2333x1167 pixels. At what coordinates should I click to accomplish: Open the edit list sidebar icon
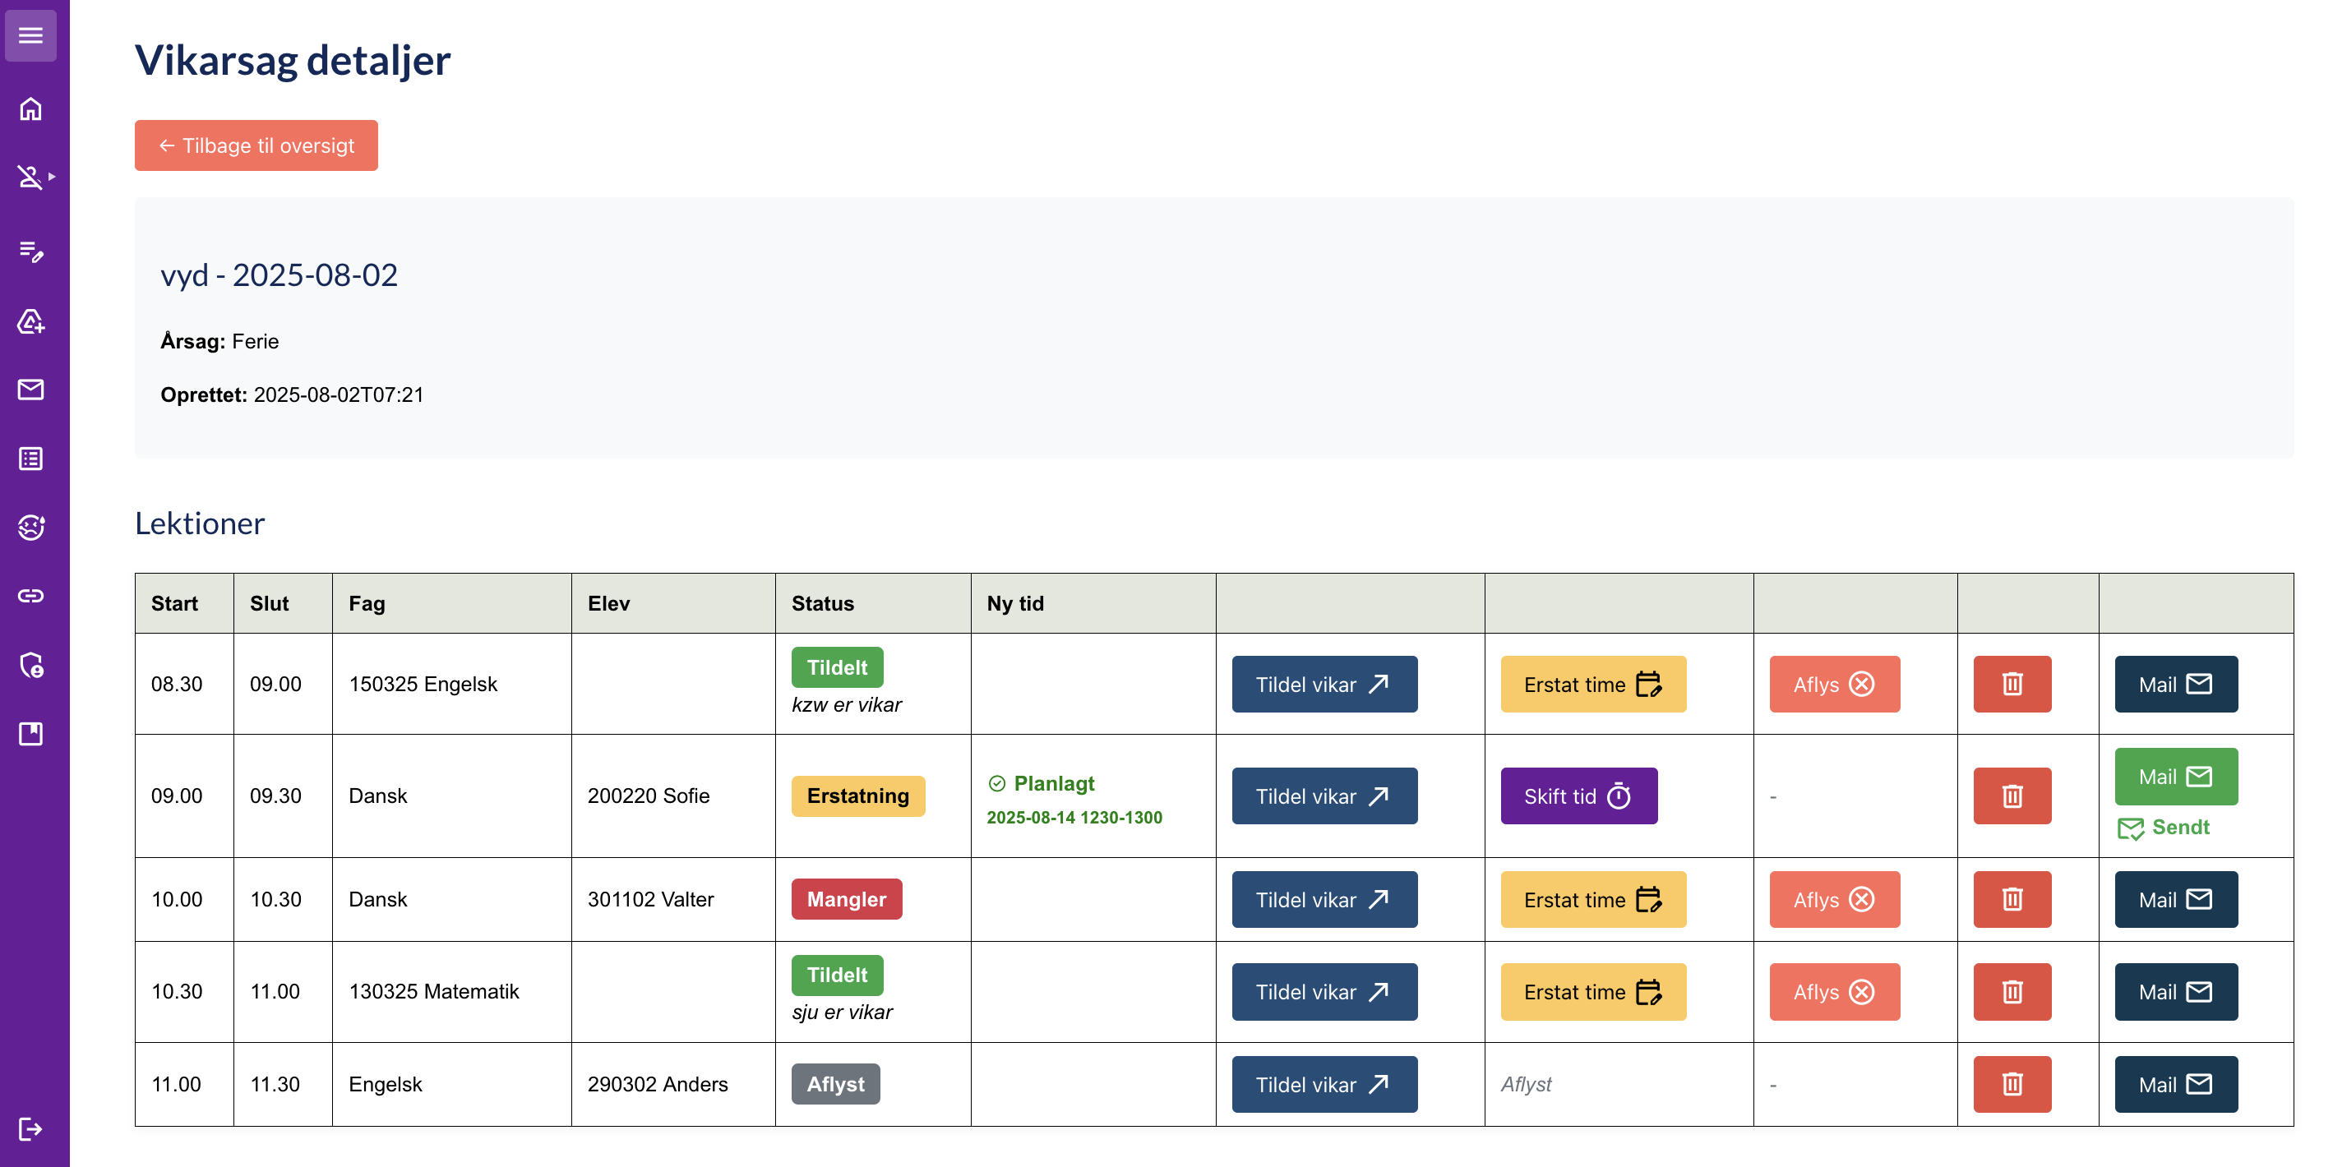[x=30, y=251]
